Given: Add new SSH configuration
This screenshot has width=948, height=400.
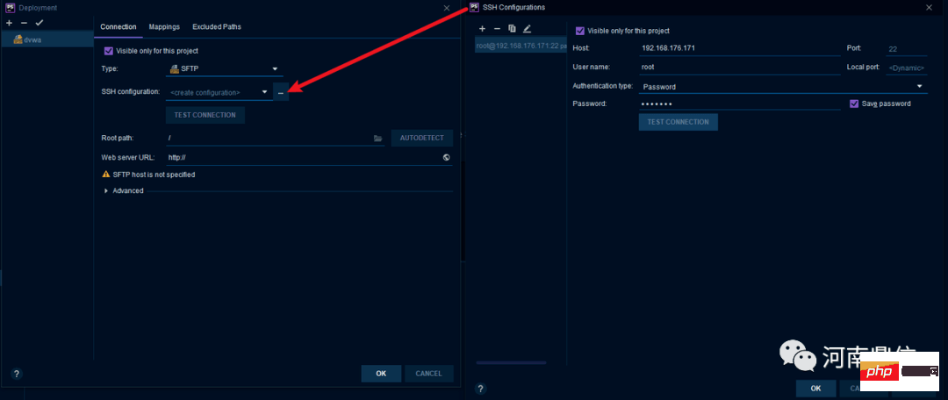Looking at the screenshot, I should 482,28.
